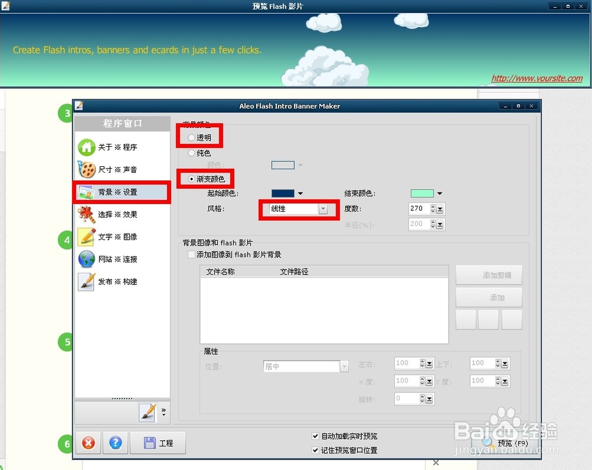This screenshot has height=470, width=592.
Task: Select the 透明 background radio button
Action: [191, 138]
